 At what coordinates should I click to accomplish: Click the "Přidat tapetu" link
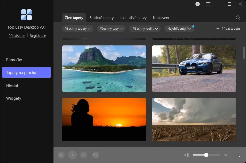tap(230, 29)
